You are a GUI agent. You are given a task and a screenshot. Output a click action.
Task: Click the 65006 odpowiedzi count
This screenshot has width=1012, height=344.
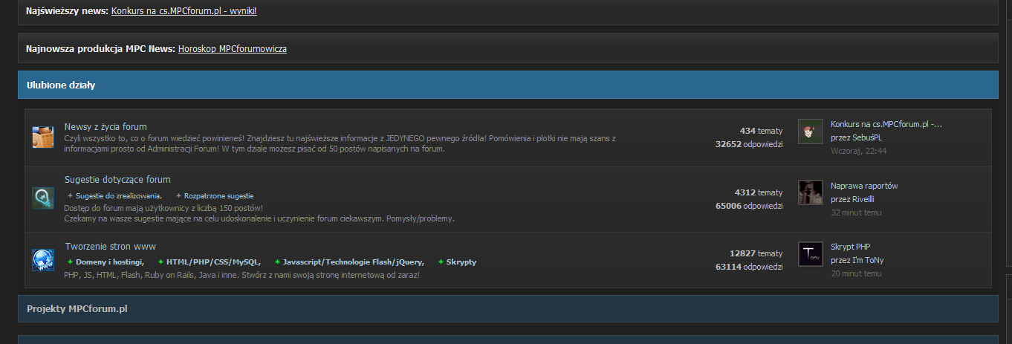click(749, 206)
